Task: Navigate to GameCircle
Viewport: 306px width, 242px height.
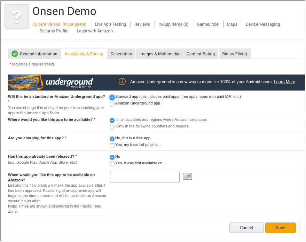Action: click(x=207, y=24)
